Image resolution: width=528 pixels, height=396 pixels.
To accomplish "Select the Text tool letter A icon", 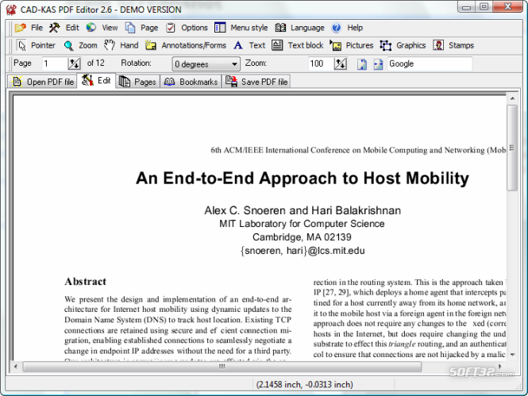I will pyautogui.click(x=238, y=45).
